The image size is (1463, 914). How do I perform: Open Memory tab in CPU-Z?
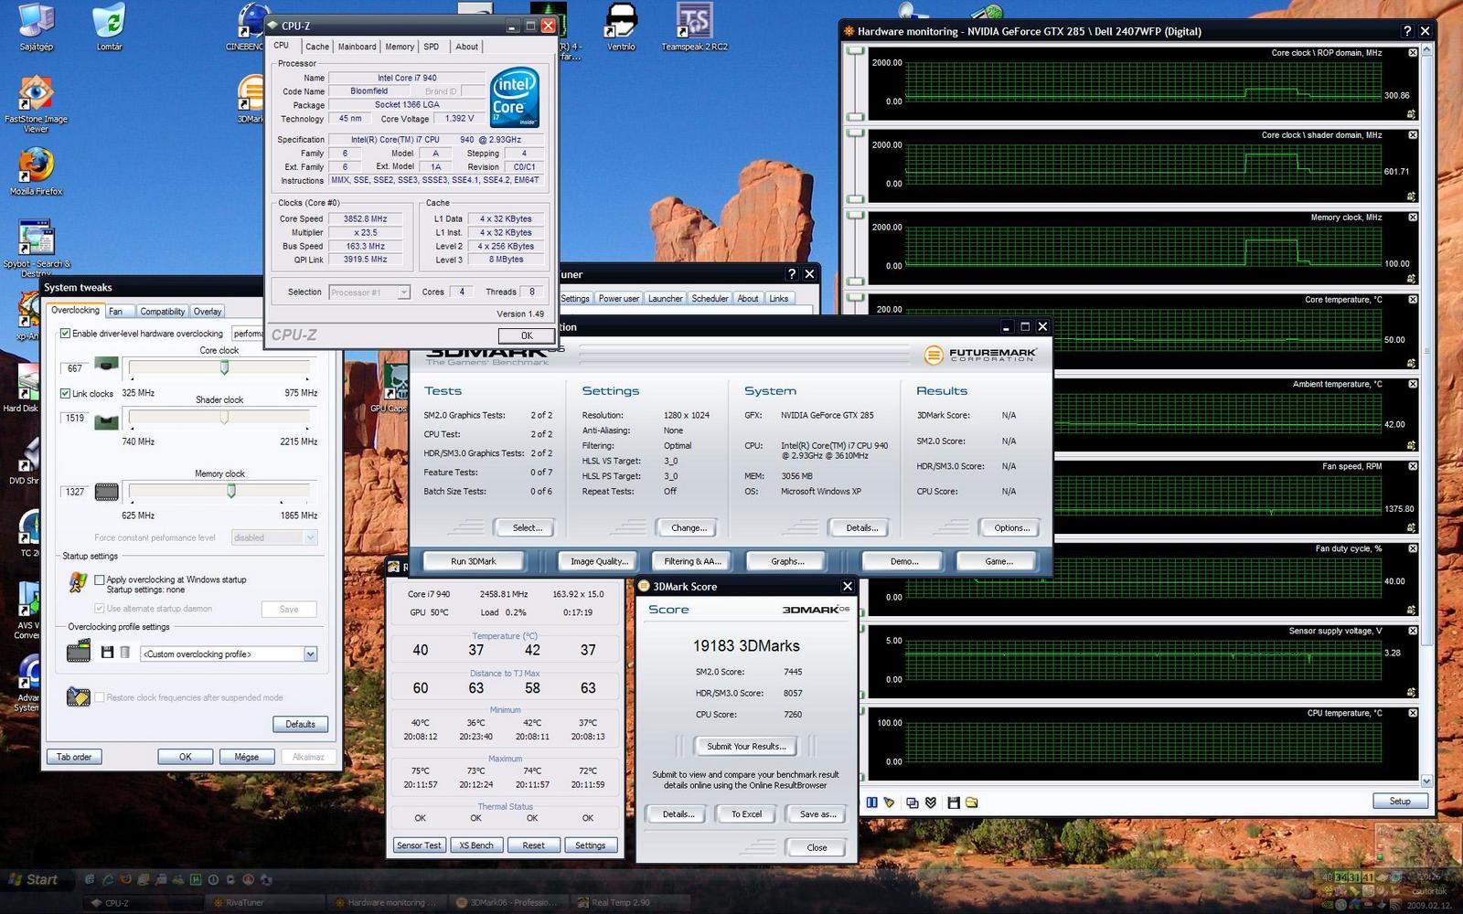(400, 47)
